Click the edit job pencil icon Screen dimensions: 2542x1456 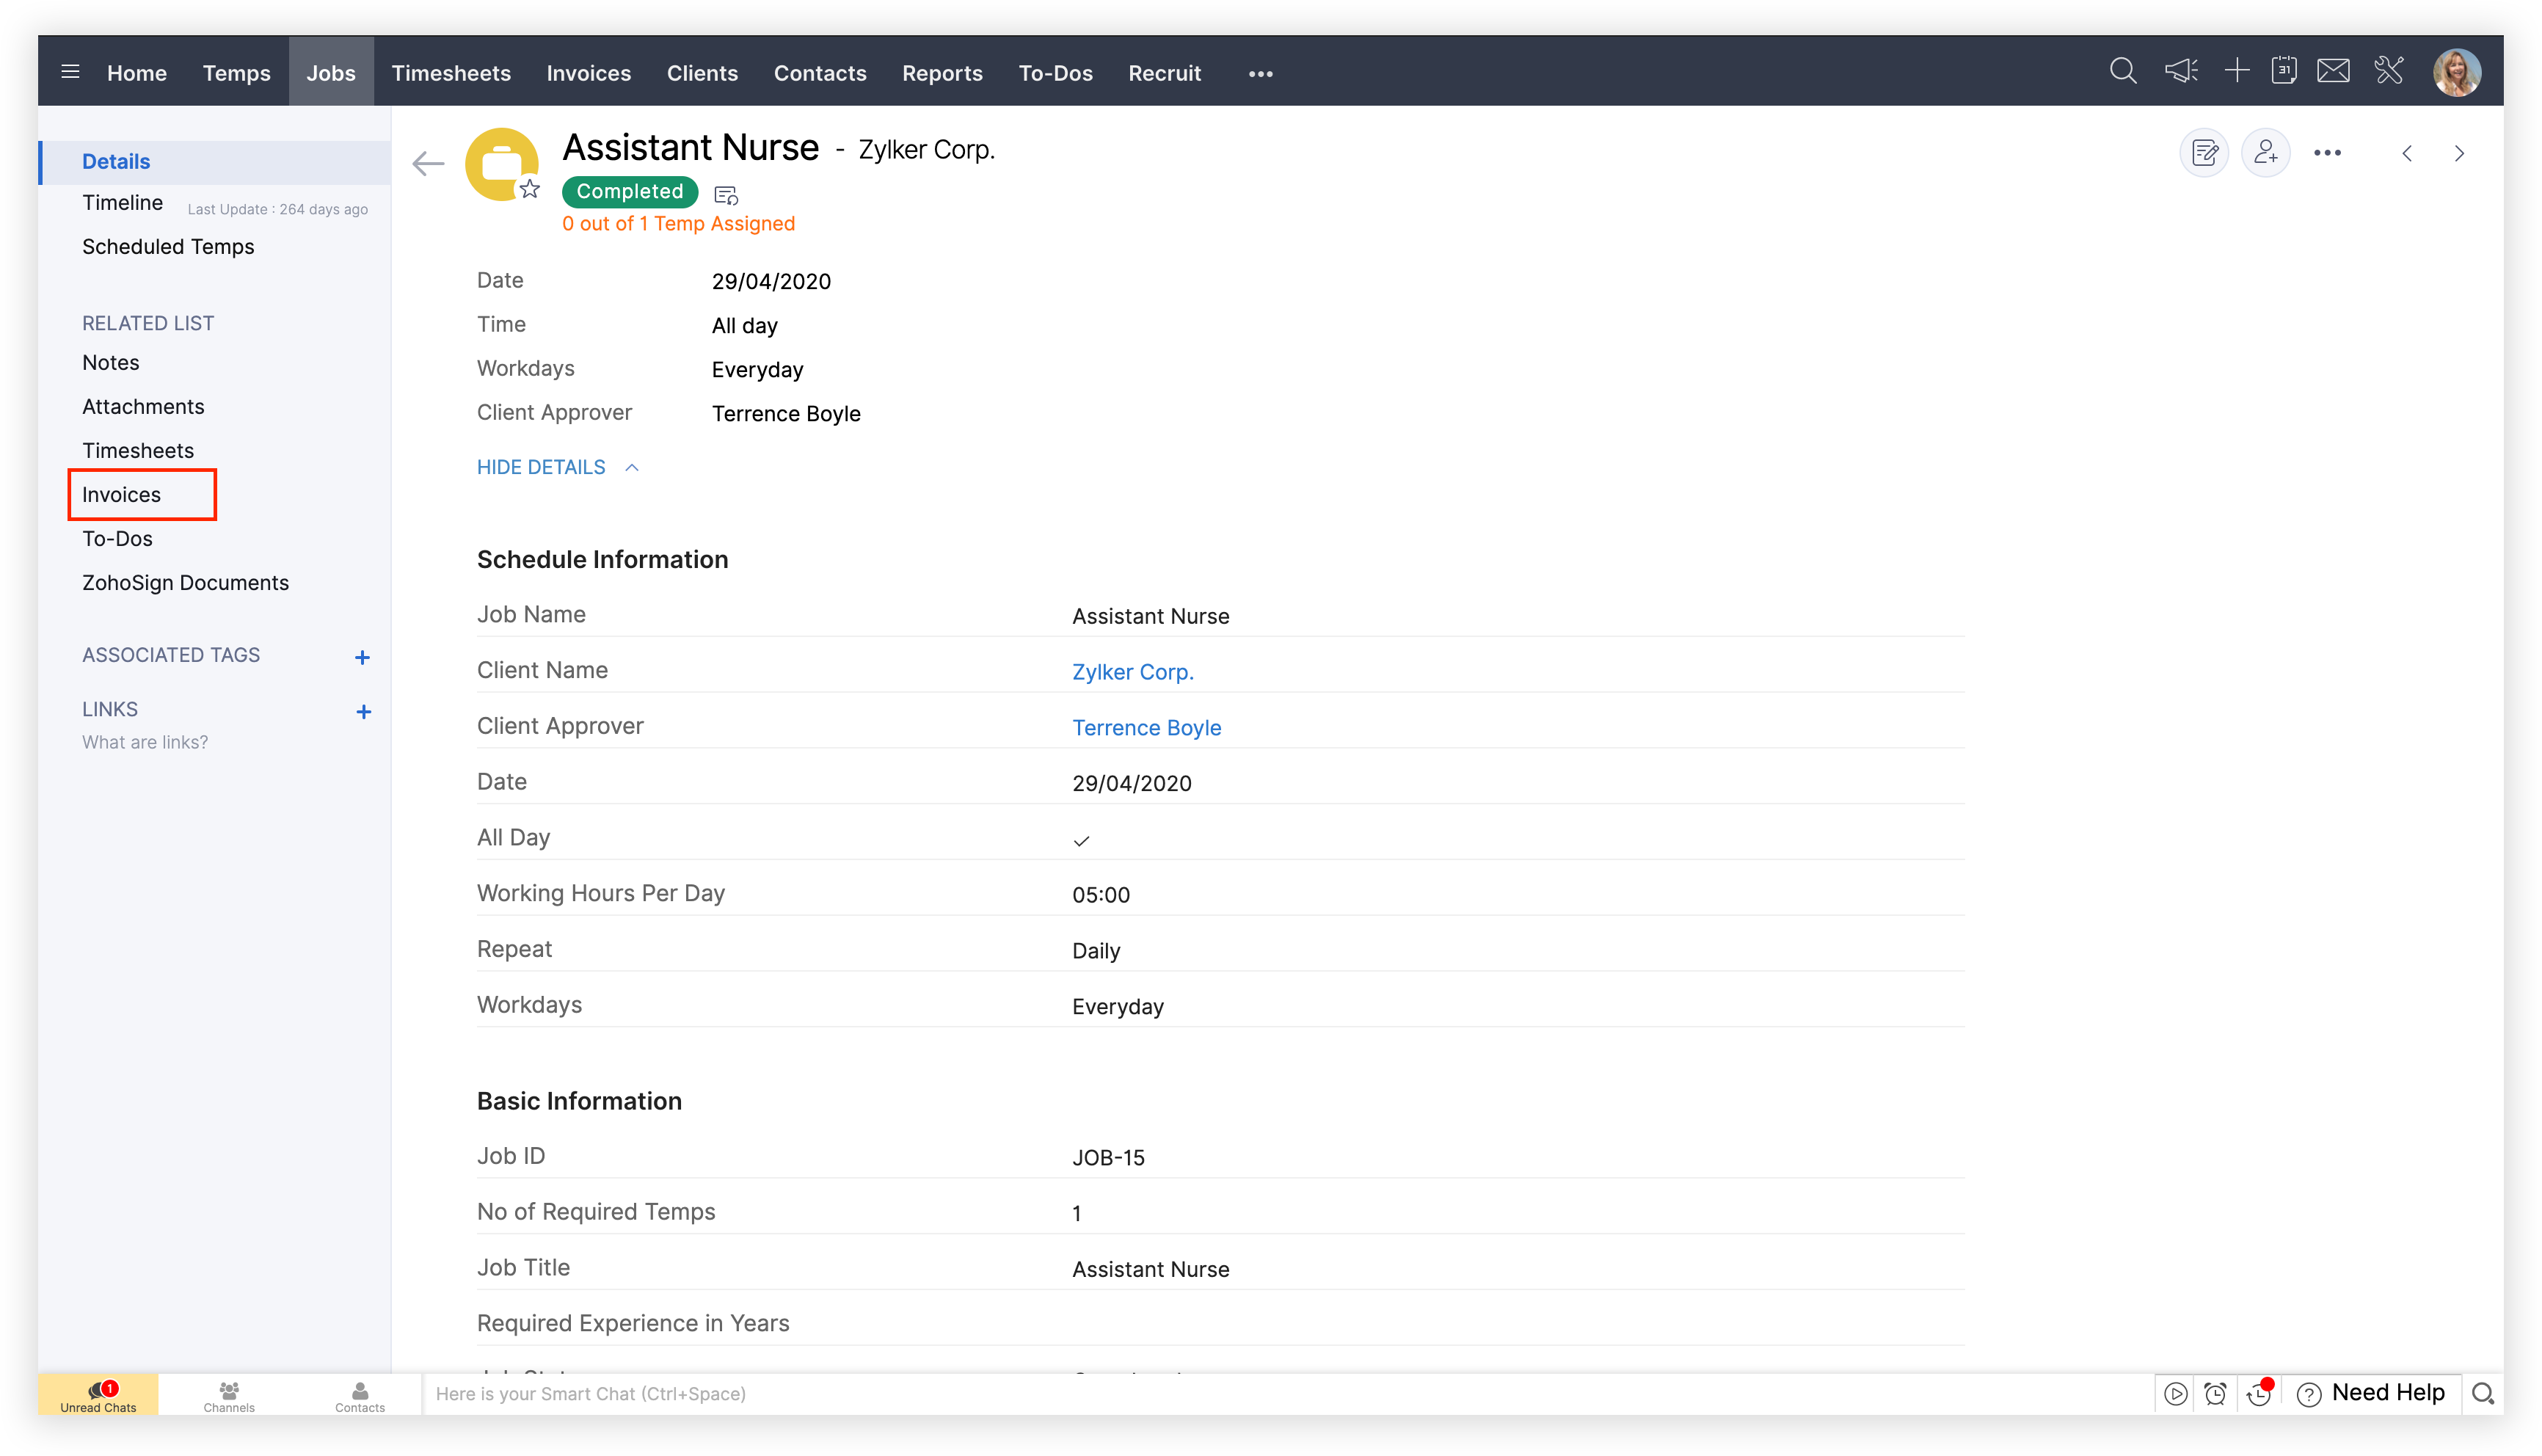(x=2204, y=153)
